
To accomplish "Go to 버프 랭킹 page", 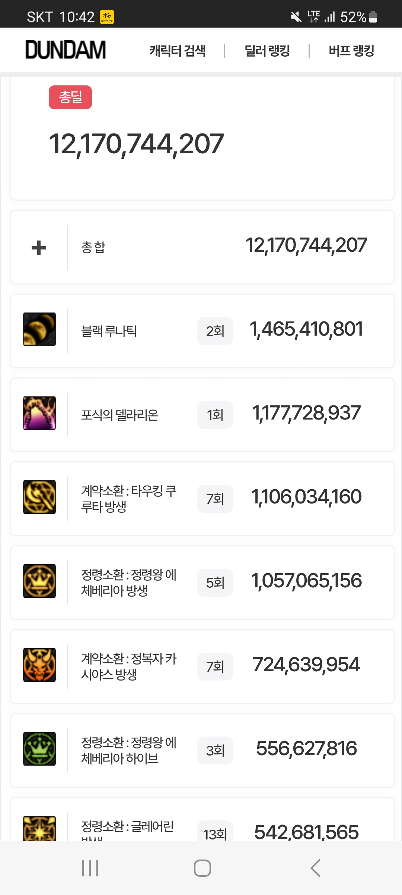I will (351, 51).
